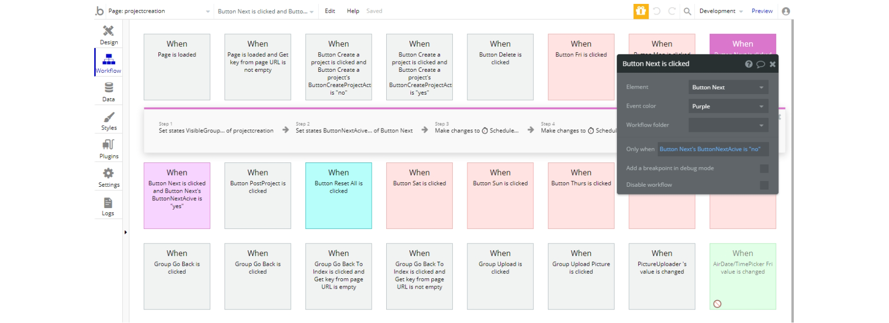Select Group Upload Picture is clicked event
Image resolution: width=889 pixels, height=323 pixels.
(581, 276)
